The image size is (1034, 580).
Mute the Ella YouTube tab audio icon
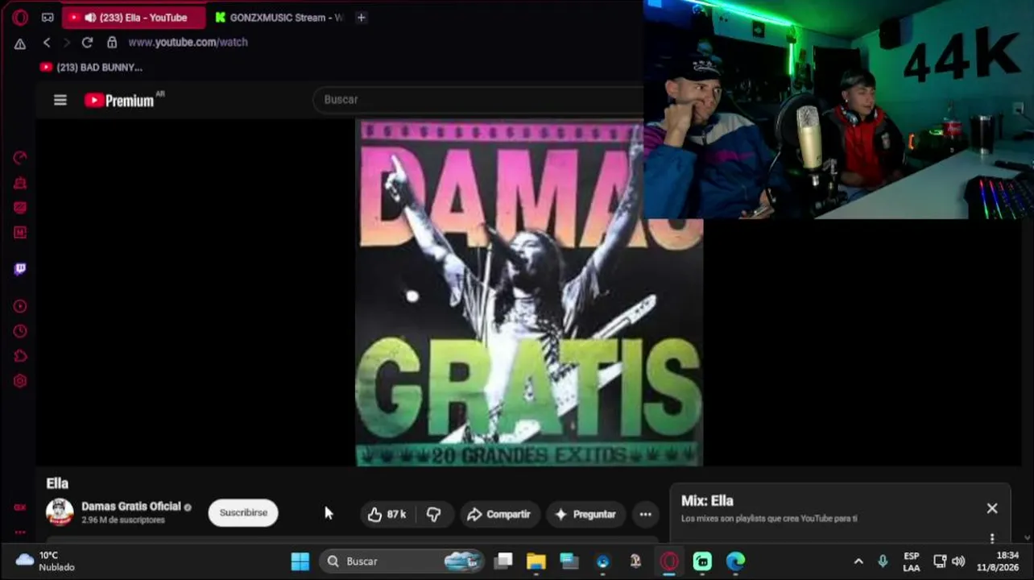click(89, 18)
